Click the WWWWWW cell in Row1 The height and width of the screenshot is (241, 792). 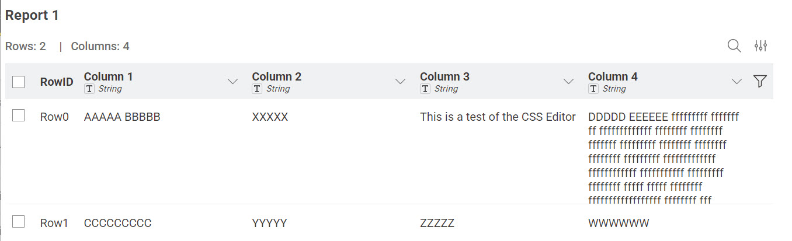click(x=619, y=223)
